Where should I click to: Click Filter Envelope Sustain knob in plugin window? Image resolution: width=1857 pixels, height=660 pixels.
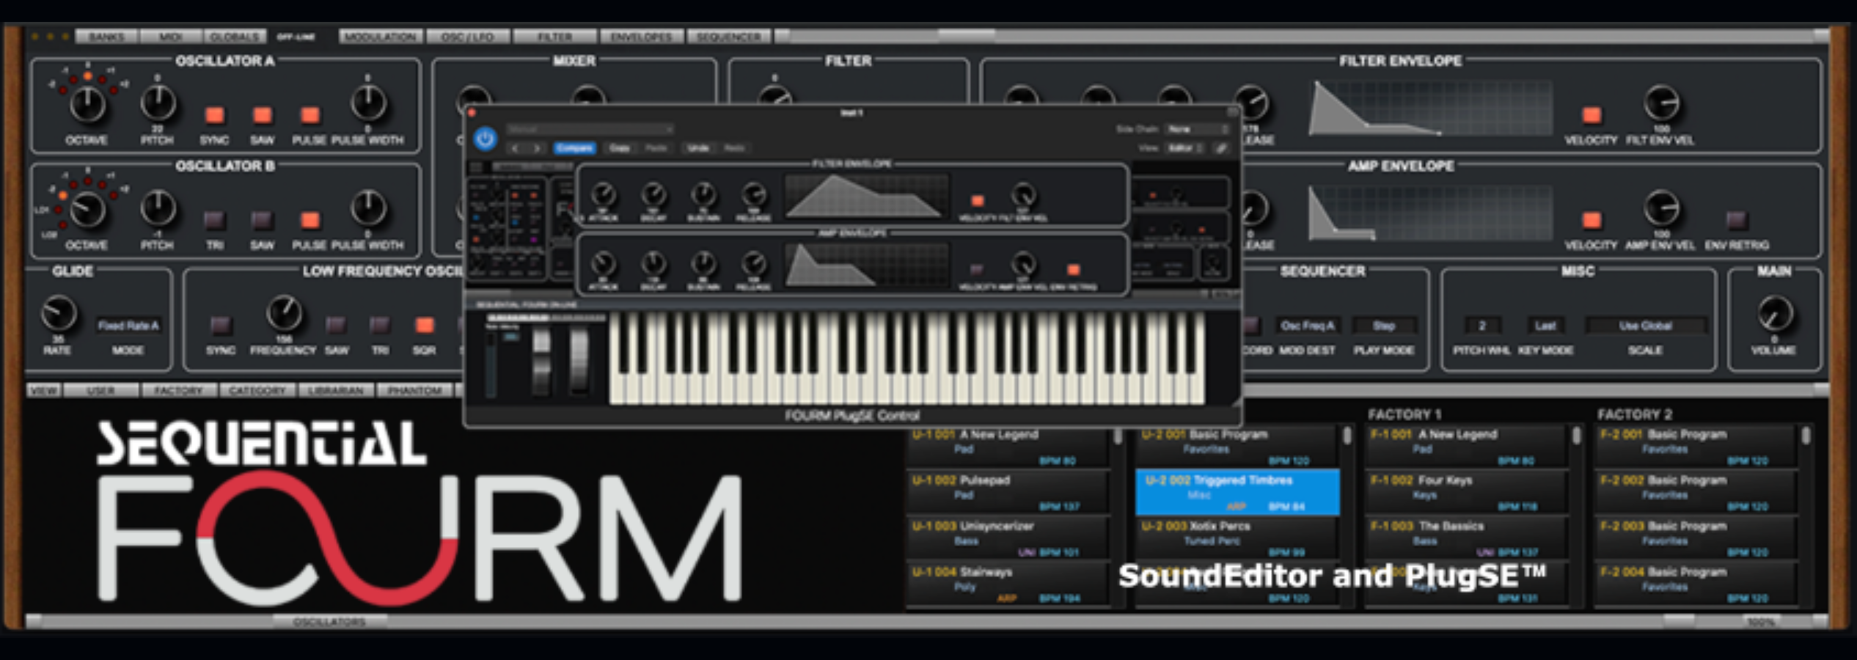tap(703, 195)
